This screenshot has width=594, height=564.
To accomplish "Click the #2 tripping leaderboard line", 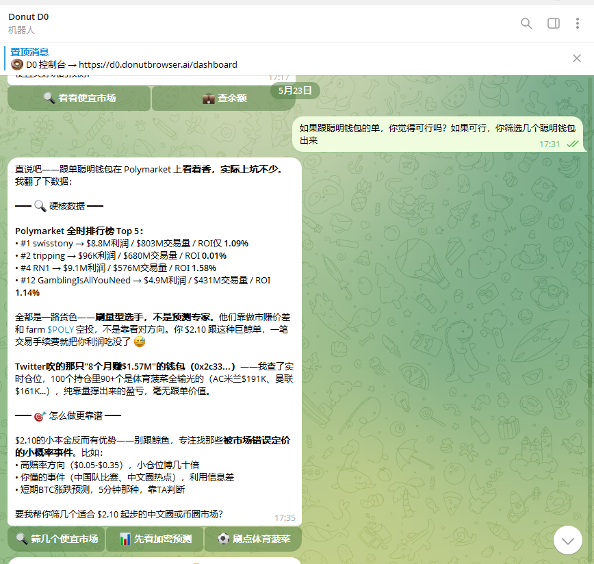I will [x=121, y=256].
